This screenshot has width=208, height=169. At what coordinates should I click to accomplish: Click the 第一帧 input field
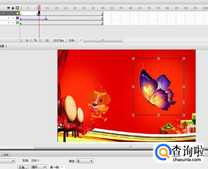coord(63,167)
